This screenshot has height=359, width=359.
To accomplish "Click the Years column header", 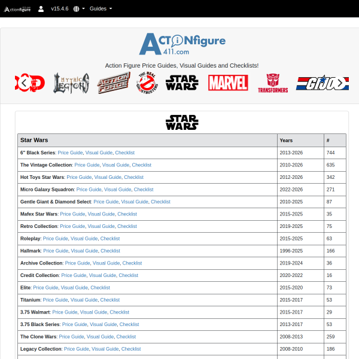I will coord(300,141).
